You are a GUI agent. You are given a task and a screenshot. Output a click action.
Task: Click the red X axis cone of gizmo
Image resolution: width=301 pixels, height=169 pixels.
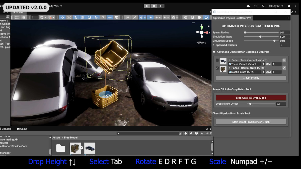point(206,33)
